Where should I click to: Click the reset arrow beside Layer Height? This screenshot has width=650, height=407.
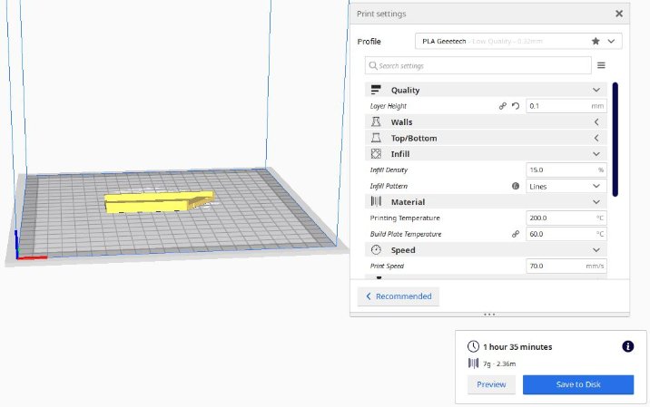516,106
